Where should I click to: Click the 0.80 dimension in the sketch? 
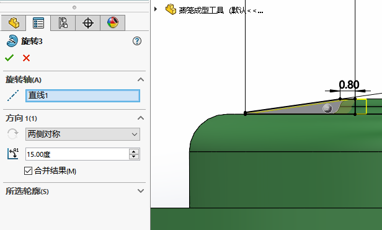349,85
